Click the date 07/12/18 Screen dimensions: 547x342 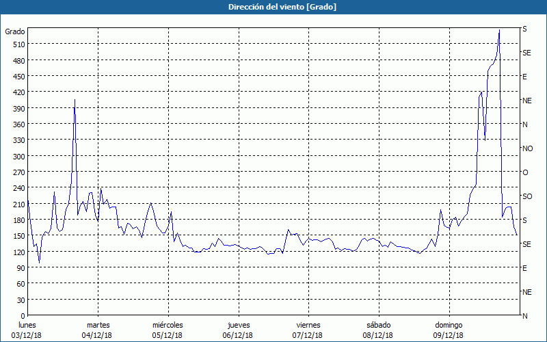(308, 335)
